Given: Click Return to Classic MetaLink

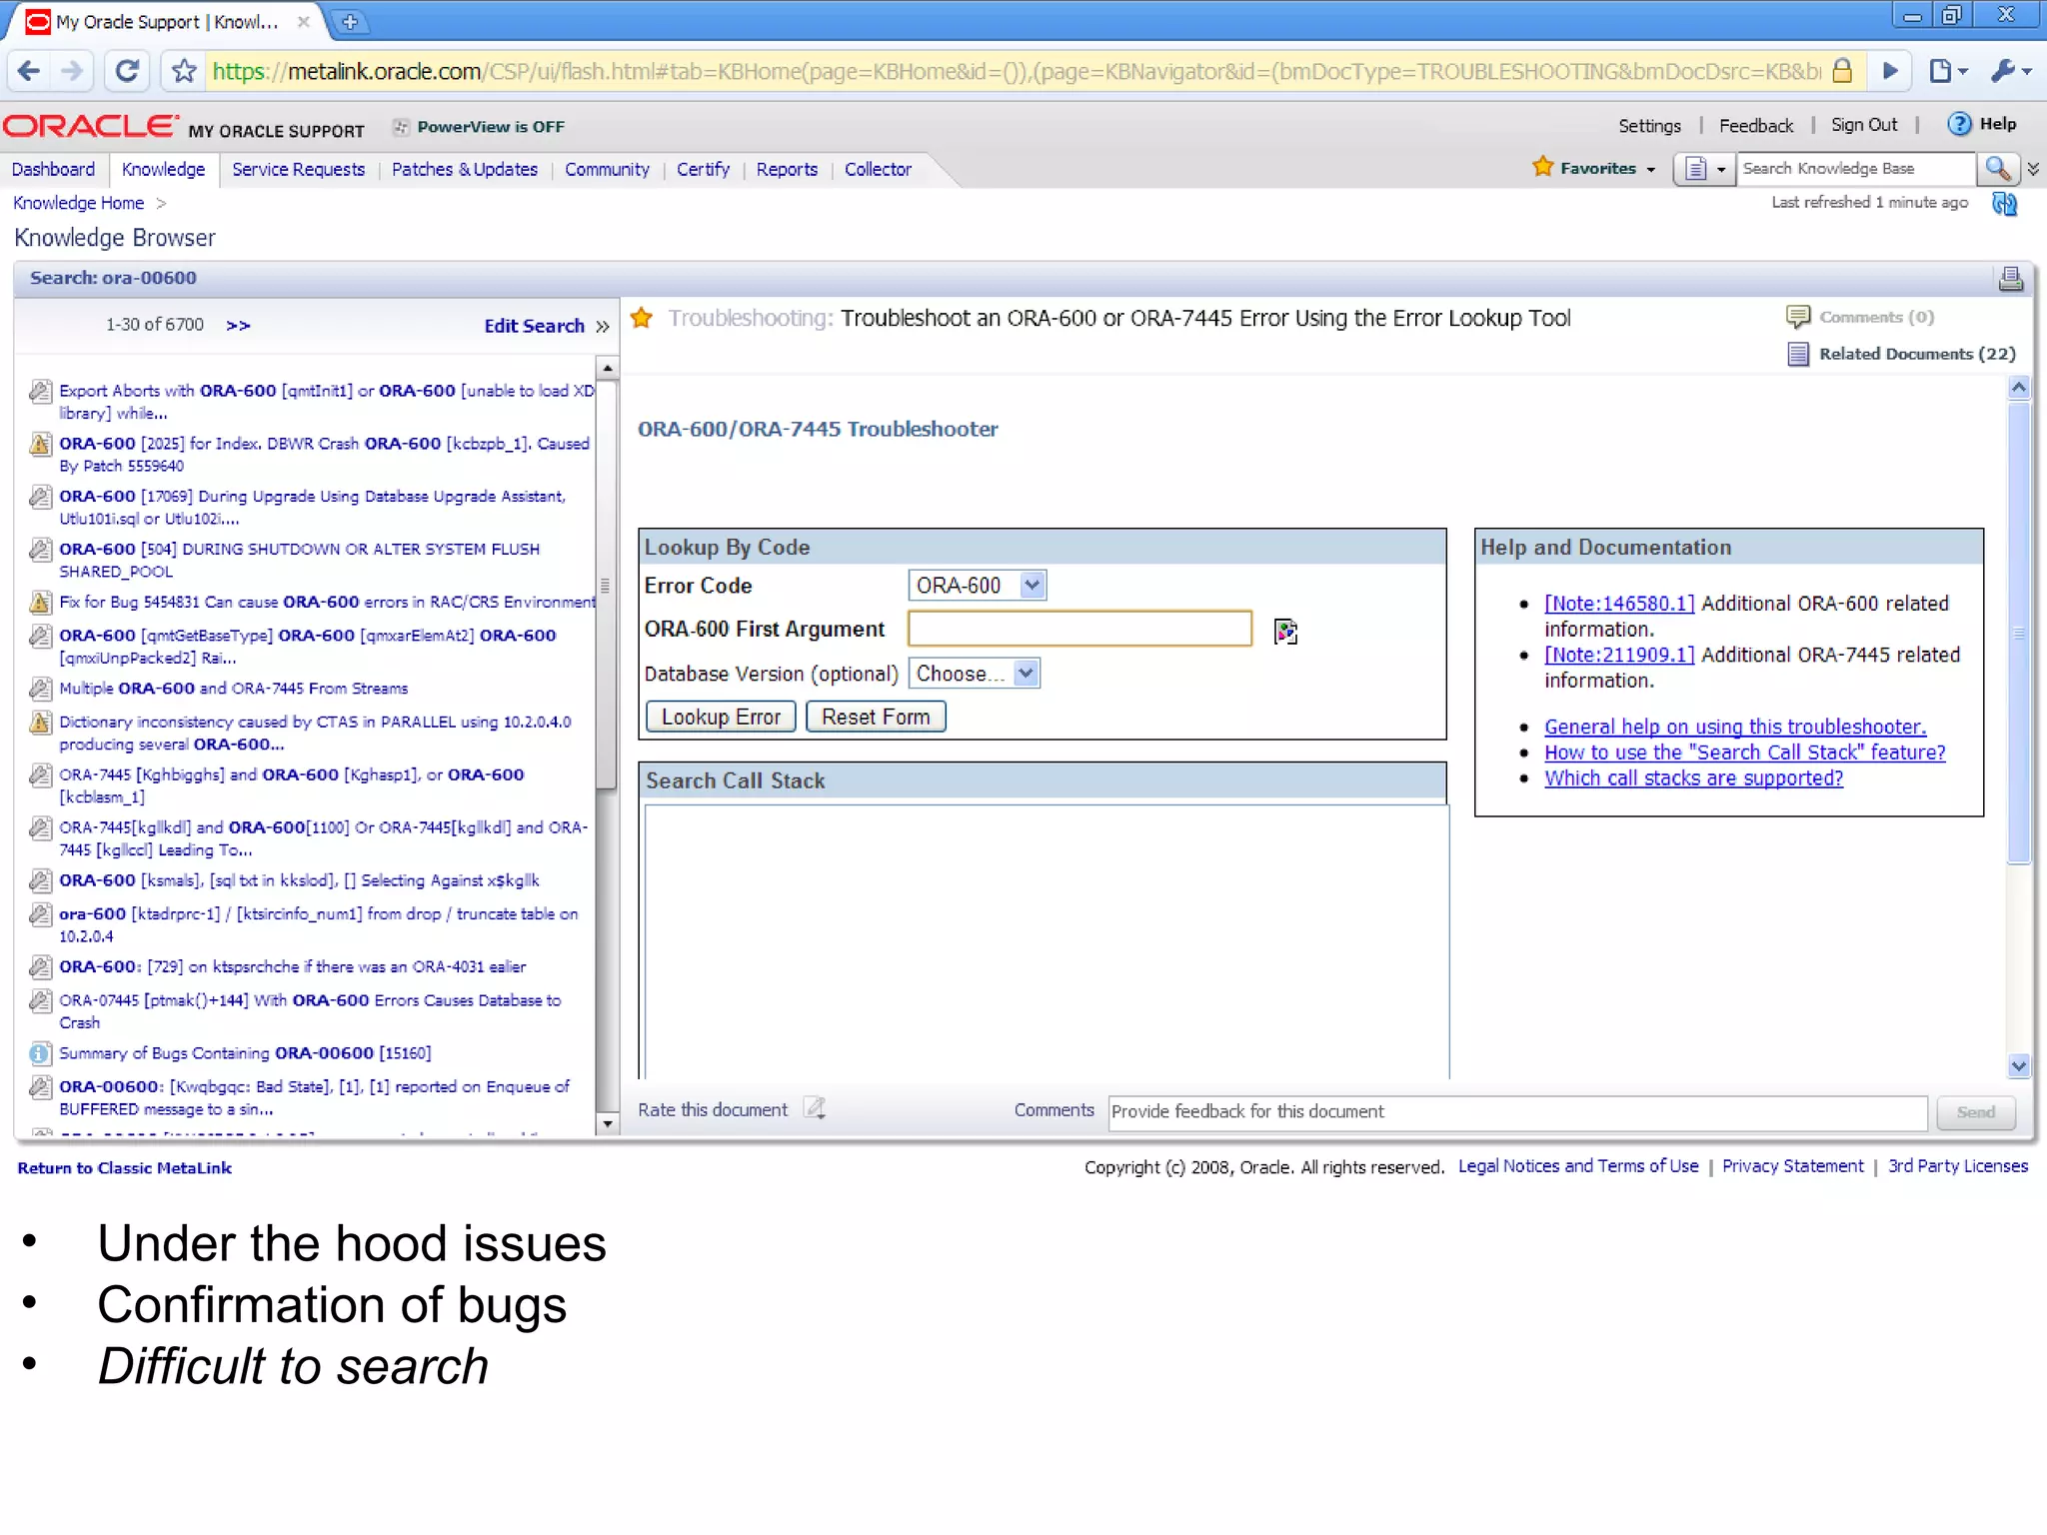Looking at the screenshot, I should tap(125, 1168).
